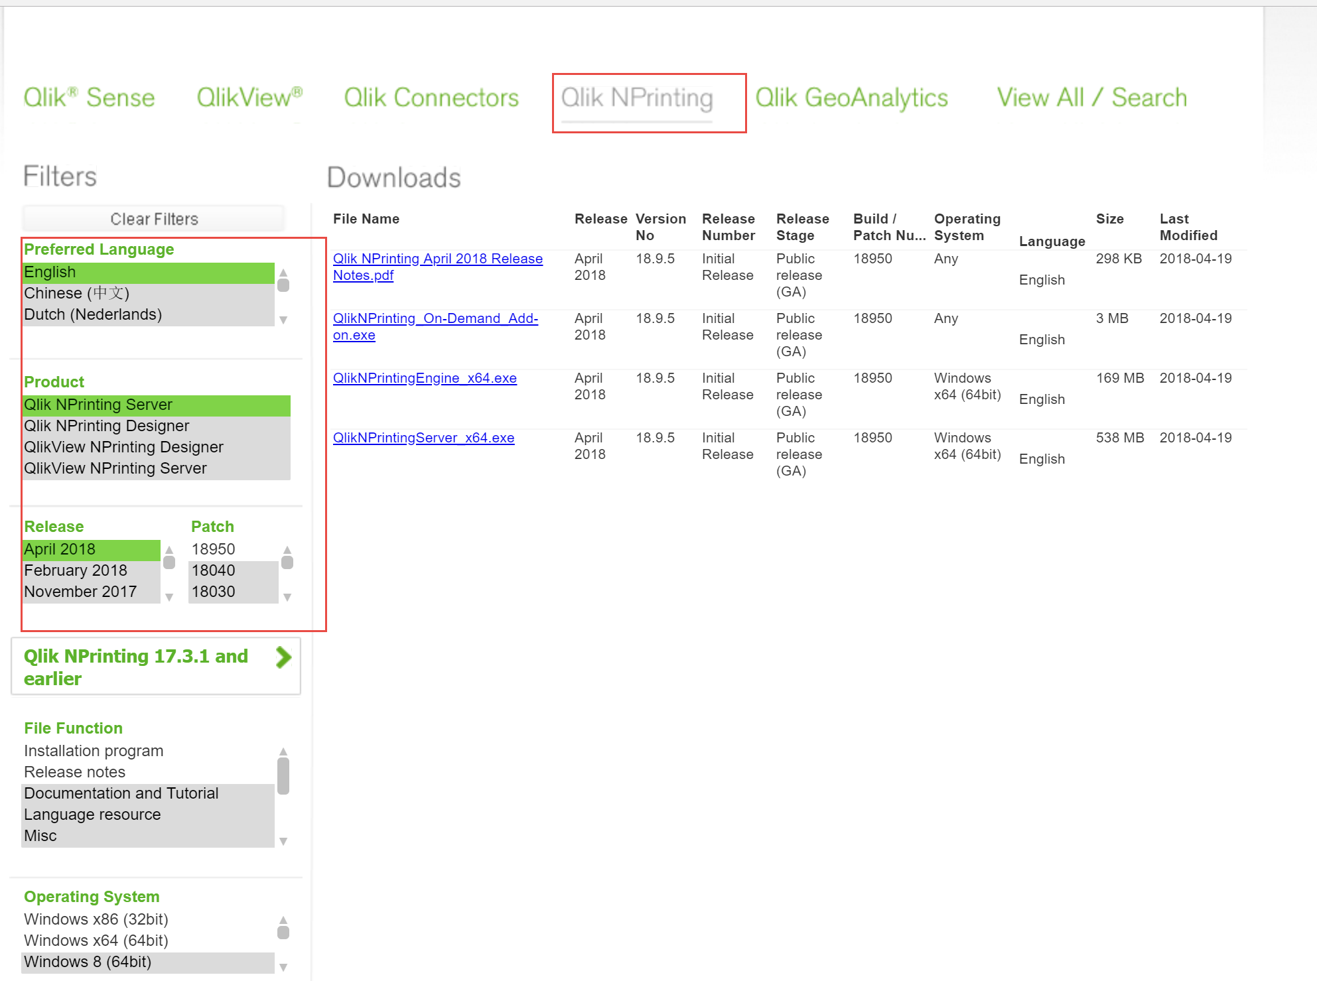Click green chevron beside NPrinting 17.3.1
1317x981 pixels.
coord(283,657)
